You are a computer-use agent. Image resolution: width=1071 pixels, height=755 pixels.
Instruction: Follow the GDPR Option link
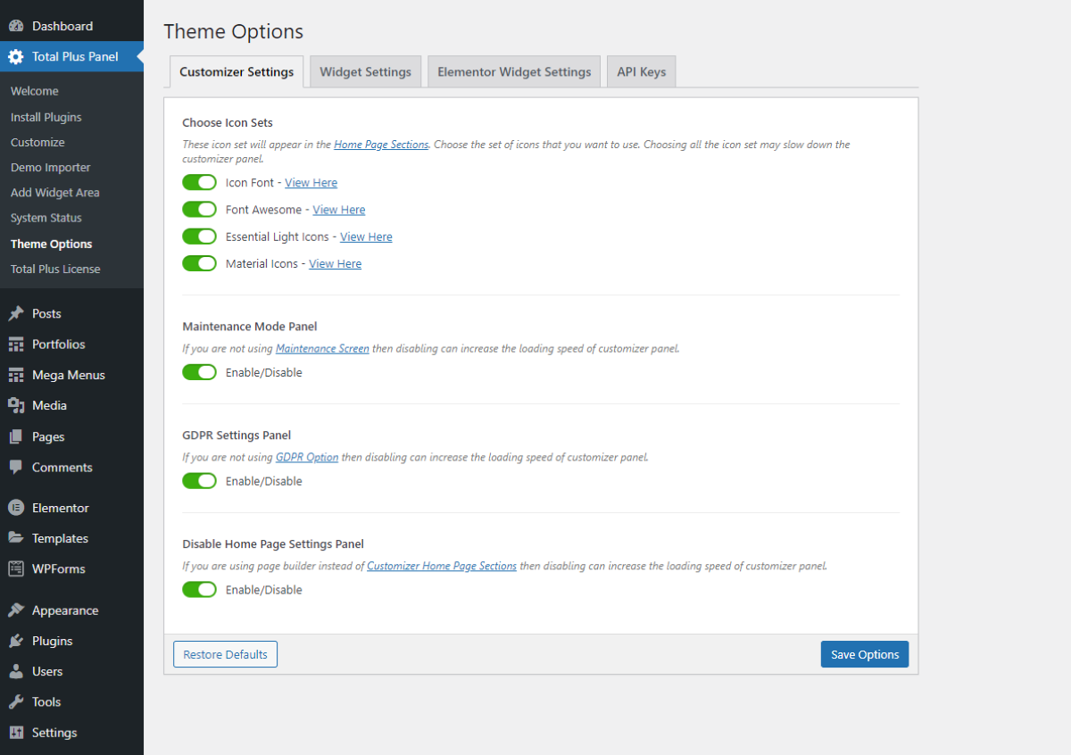click(x=307, y=458)
